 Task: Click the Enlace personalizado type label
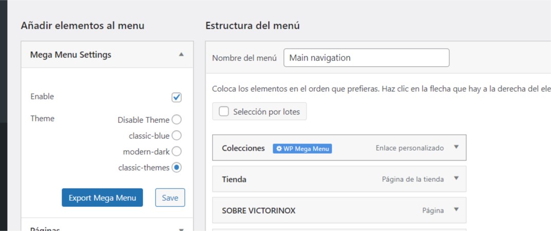[410, 148]
